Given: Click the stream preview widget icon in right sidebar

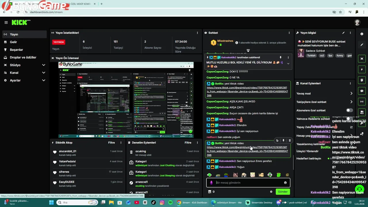Looking at the screenshot, I should click(362, 59).
